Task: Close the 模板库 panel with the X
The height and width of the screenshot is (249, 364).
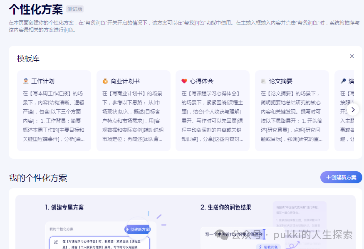Action: pos(352,56)
